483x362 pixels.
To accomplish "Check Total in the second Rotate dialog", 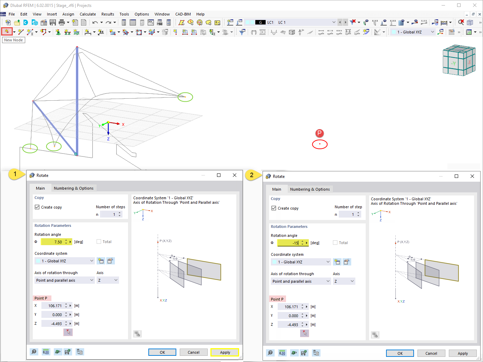I will 335,242.
